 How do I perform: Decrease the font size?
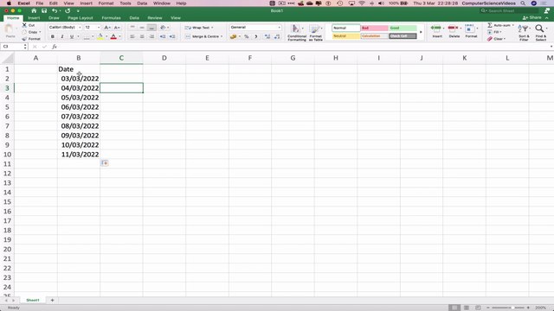(x=117, y=28)
